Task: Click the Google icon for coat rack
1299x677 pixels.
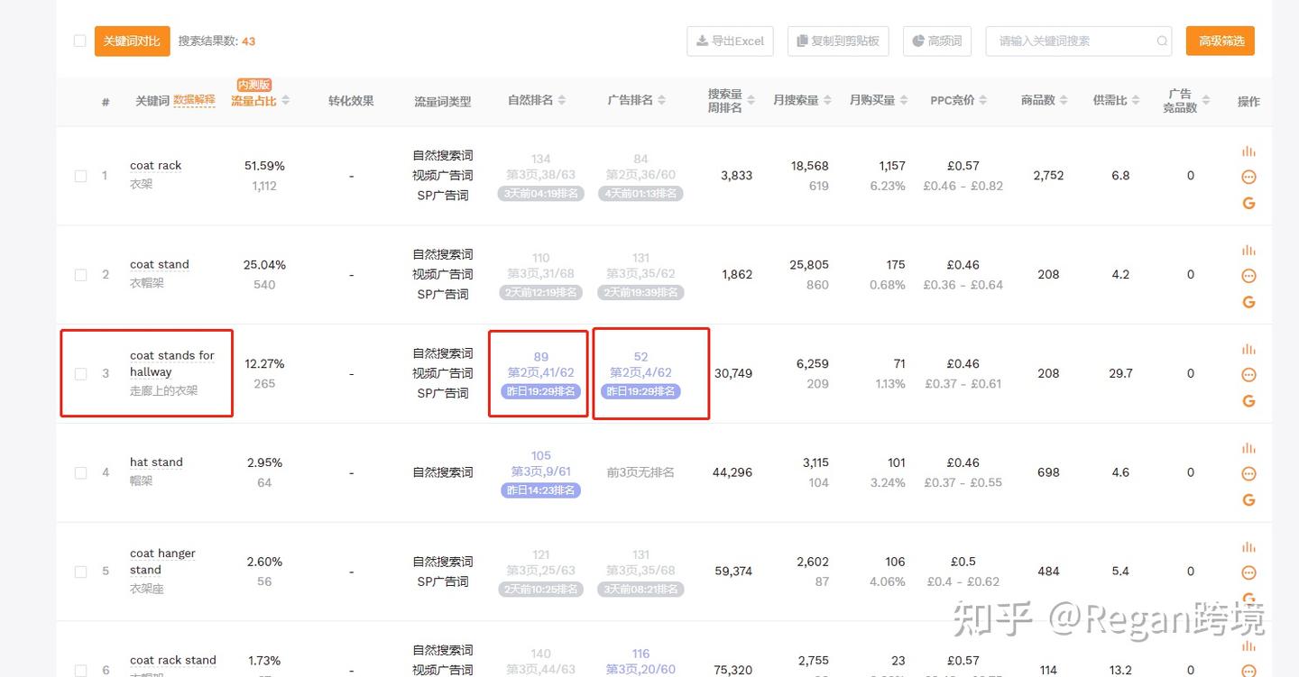Action: [x=1248, y=203]
